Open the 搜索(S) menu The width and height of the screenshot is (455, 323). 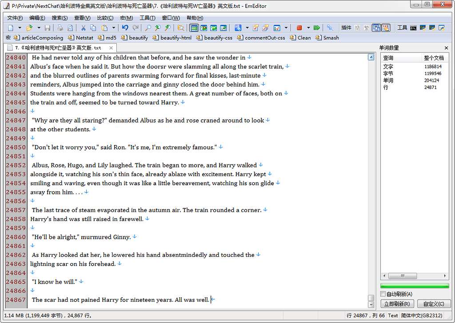tap(60, 18)
